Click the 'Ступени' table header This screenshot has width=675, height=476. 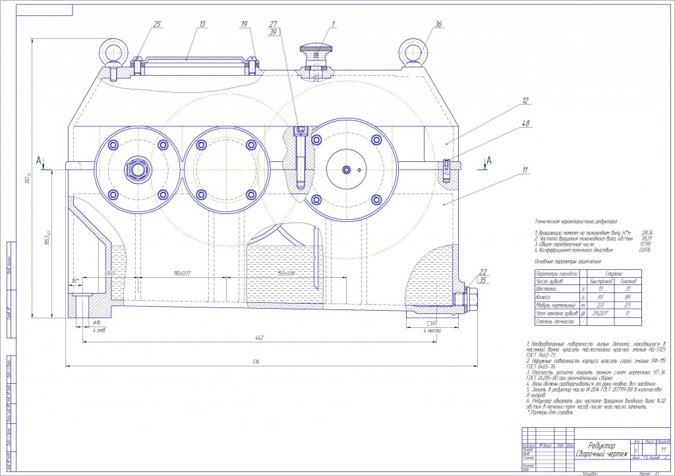(614, 273)
